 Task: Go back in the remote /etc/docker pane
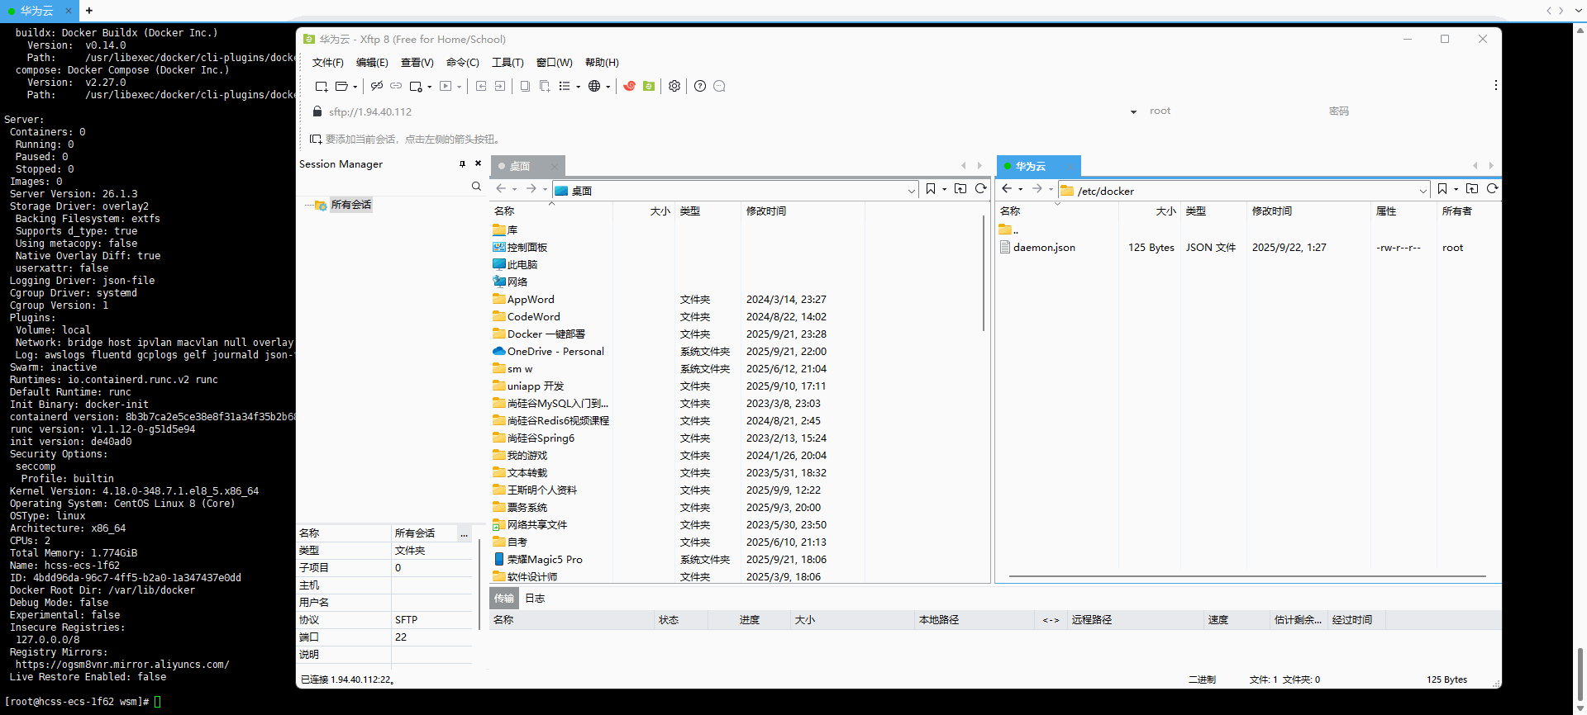tap(1007, 189)
